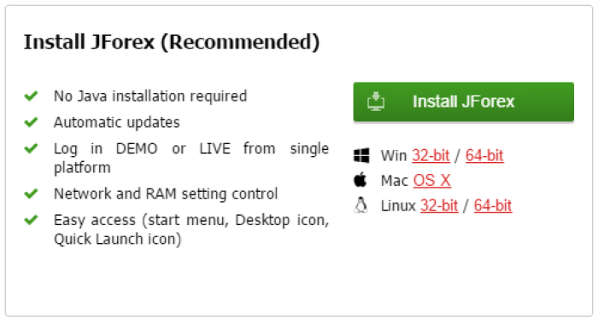
Task: Click the No Java installation required text
Action: pos(150,96)
